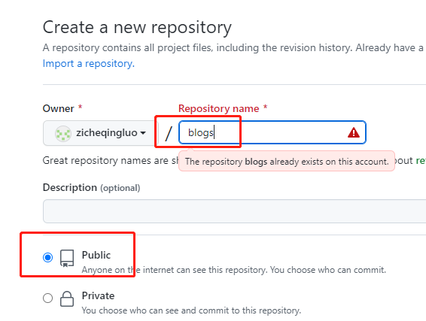Image resolution: width=426 pixels, height=321 pixels.
Task: Focus the Repository name field containing blogs
Action: click(x=272, y=132)
